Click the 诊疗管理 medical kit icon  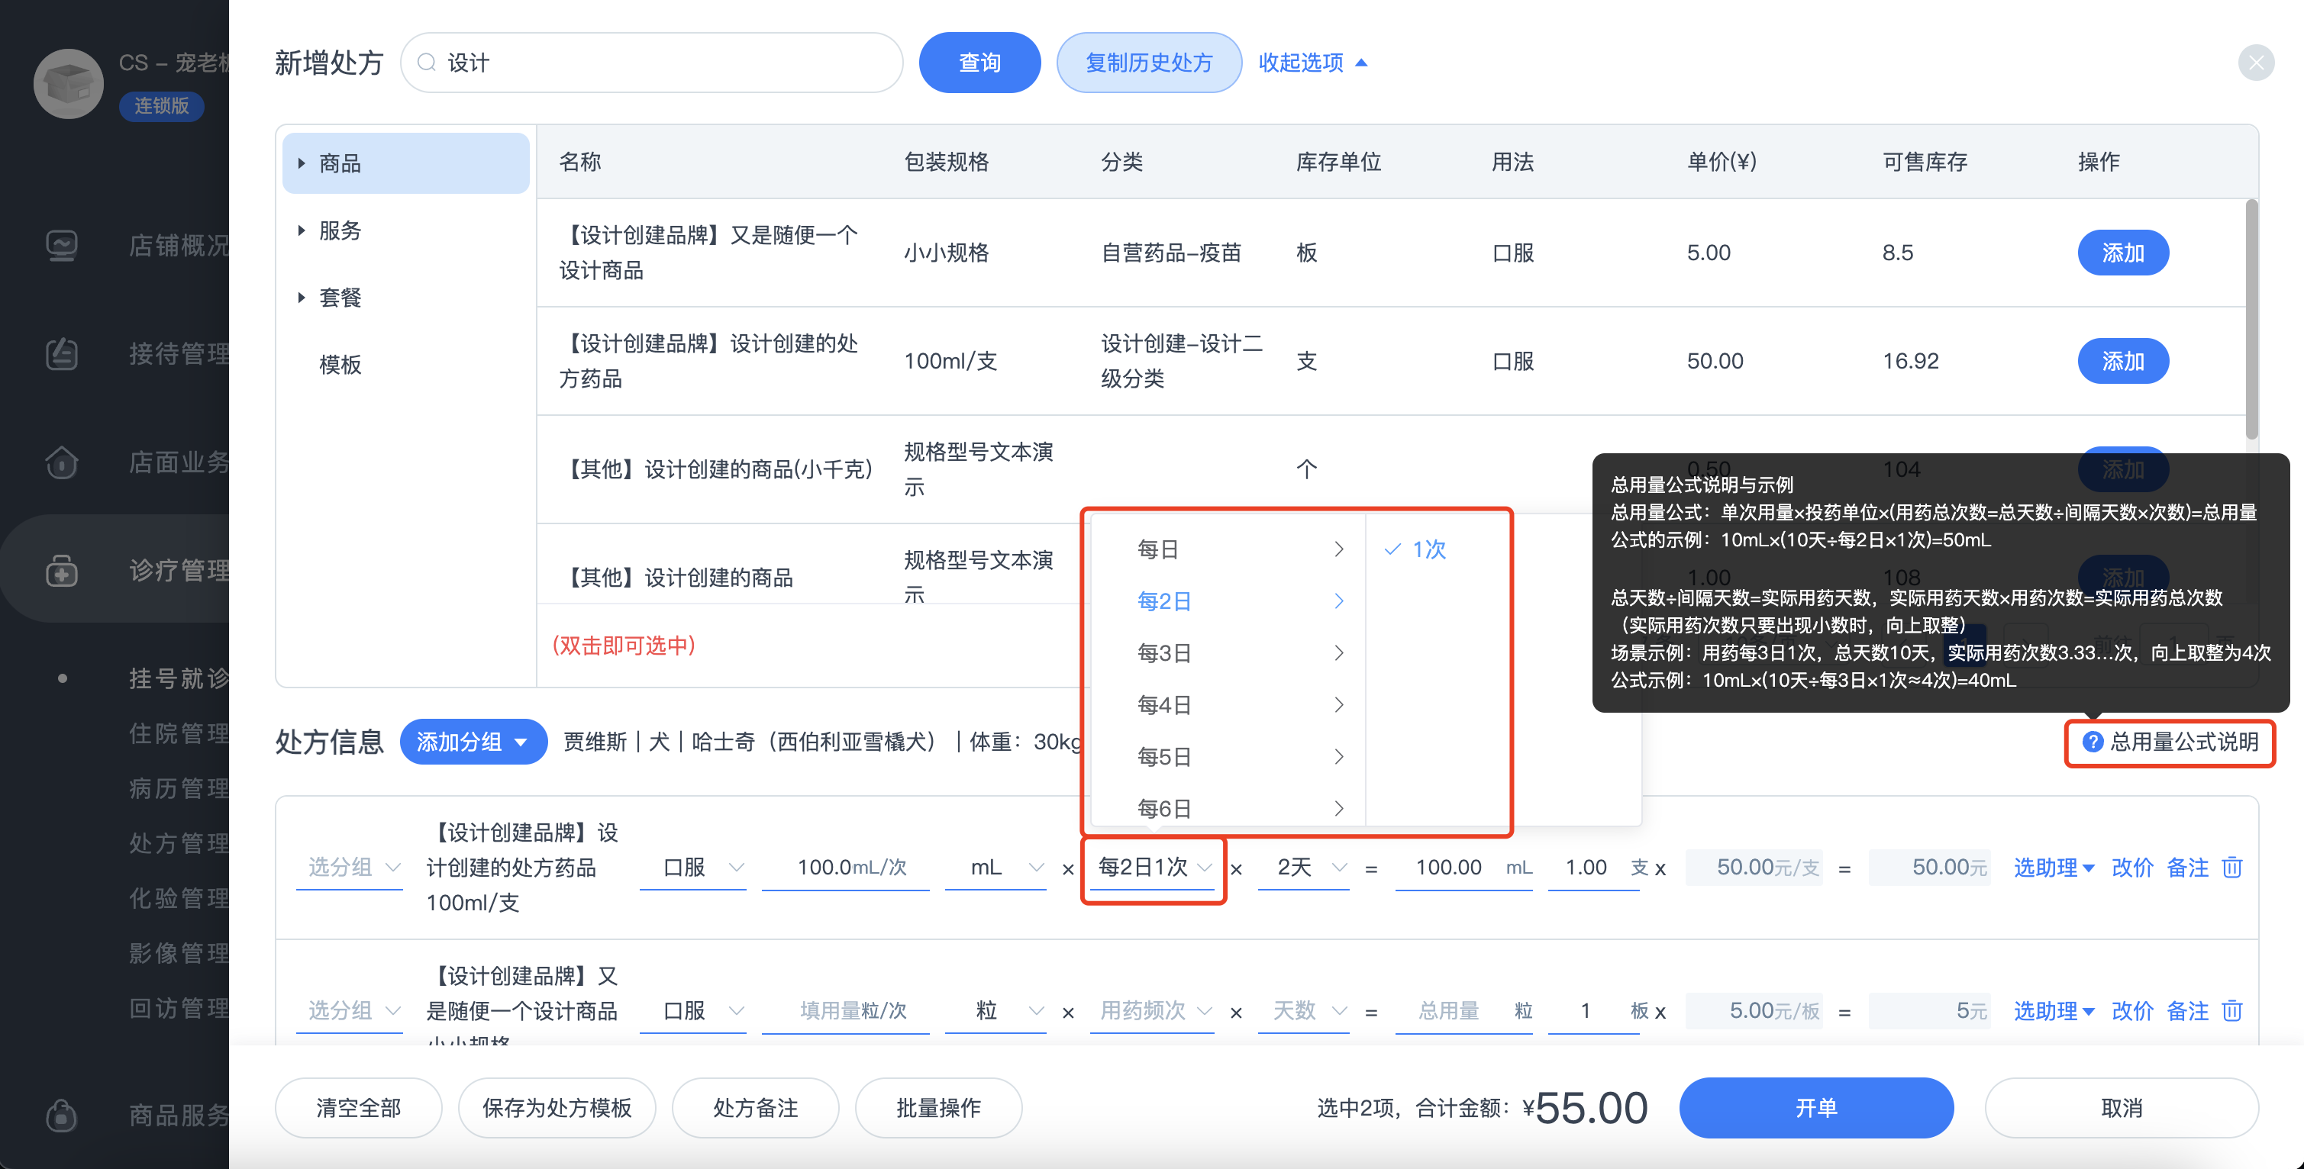(x=62, y=570)
